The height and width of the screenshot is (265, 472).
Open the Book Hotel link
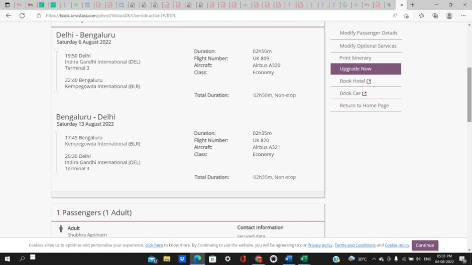coord(355,81)
